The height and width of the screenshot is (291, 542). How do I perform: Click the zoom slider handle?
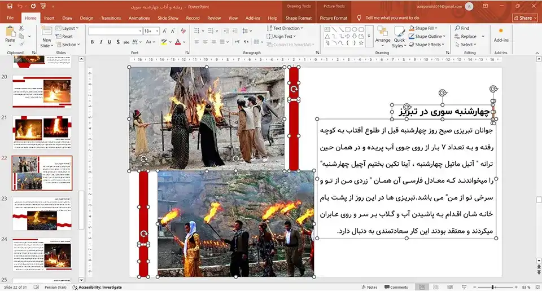[492, 287]
